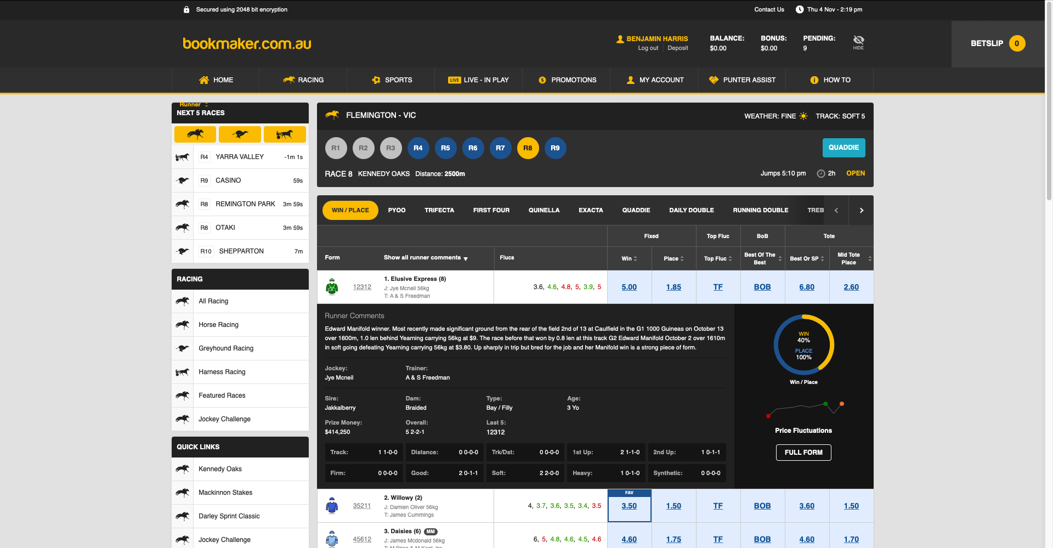This screenshot has width=1053, height=548.
Task: Open Mackinnon Stakes quick link
Action: pyautogui.click(x=240, y=493)
